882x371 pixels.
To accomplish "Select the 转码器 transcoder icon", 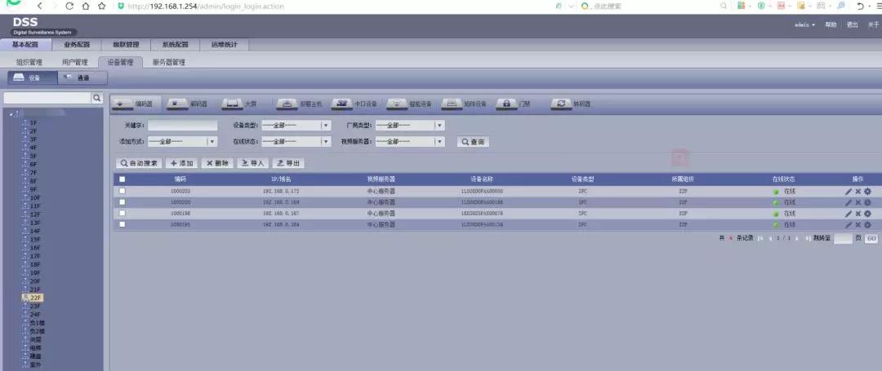I will (561, 104).
